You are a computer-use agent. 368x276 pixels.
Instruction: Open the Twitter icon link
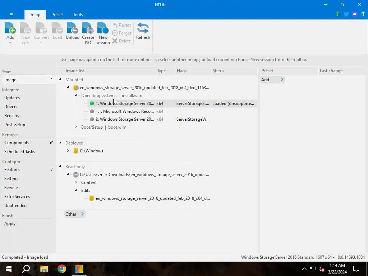(346, 14)
